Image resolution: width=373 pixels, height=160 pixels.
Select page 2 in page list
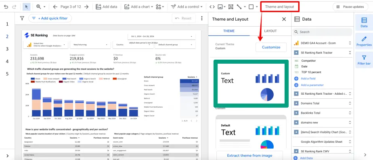7,37
